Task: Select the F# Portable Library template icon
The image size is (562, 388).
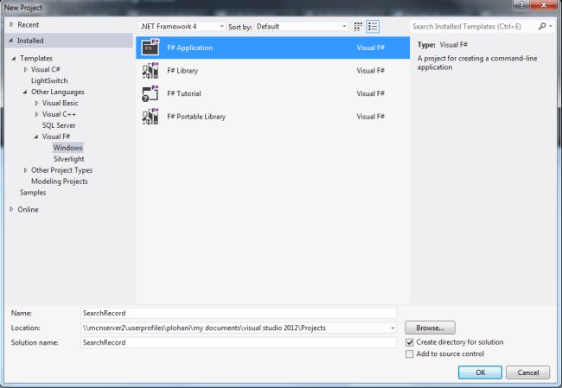Action: [150, 117]
